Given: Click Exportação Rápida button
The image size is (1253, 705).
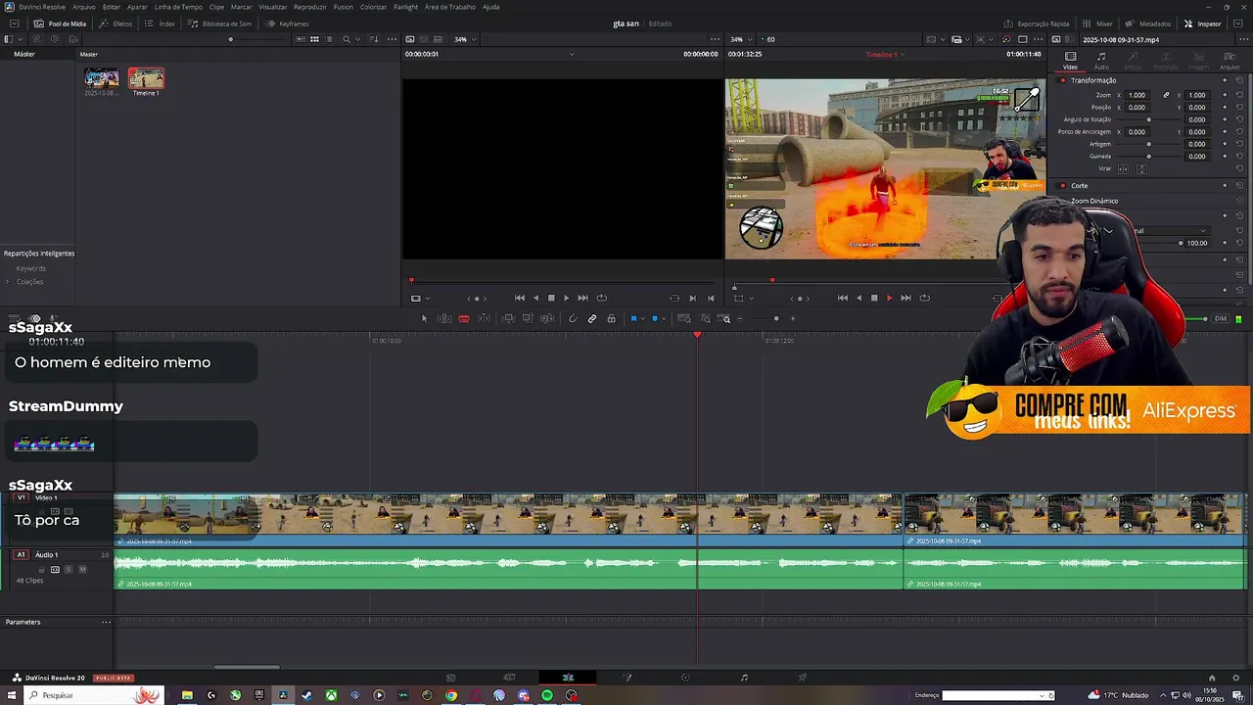Looking at the screenshot, I should coord(1037,23).
